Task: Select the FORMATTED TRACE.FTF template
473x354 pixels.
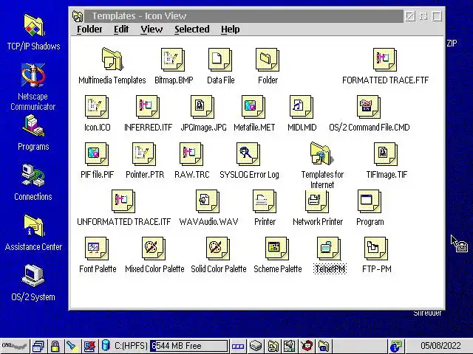Action: [x=385, y=59]
